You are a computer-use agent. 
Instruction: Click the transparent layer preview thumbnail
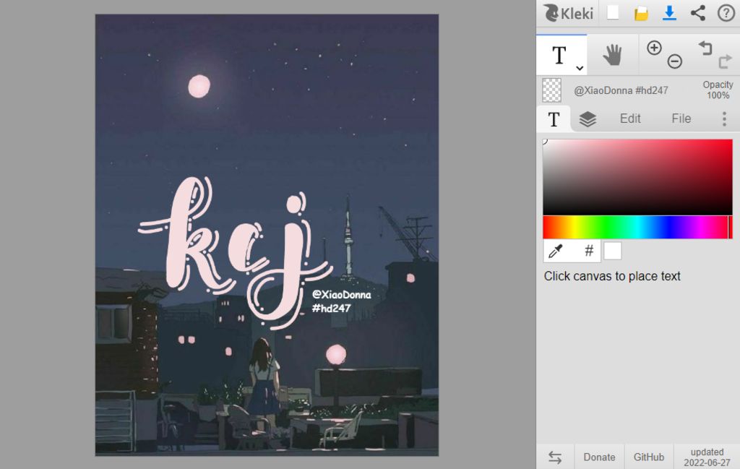[551, 90]
